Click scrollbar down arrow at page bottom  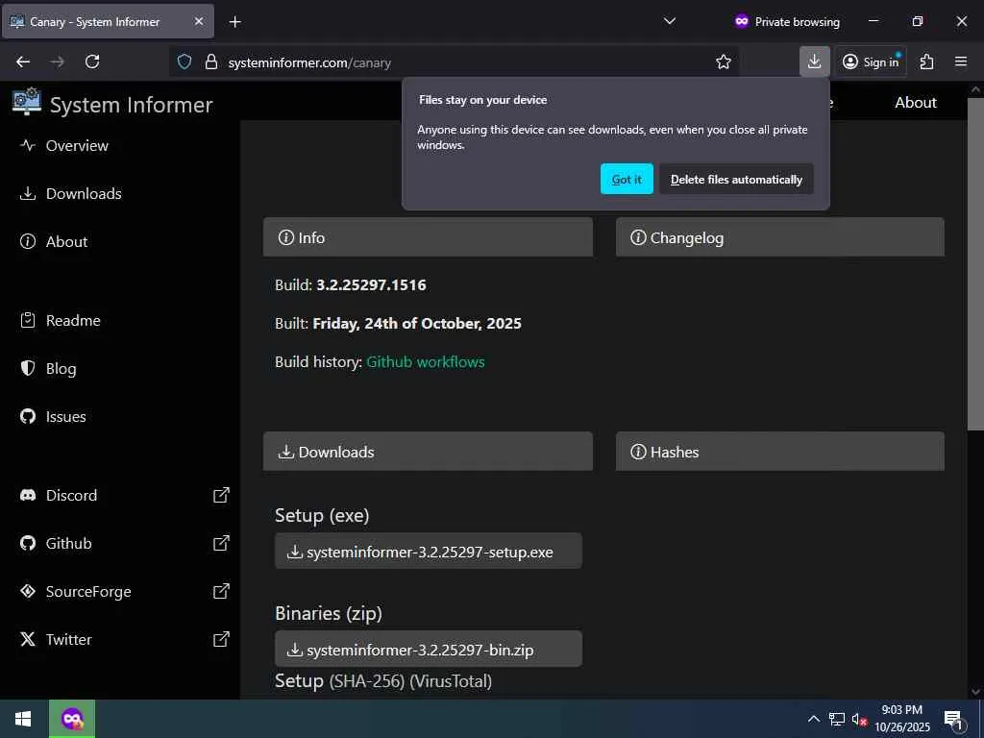pos(975,692)
